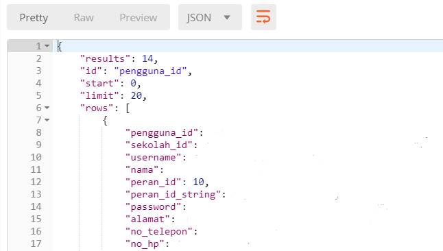Click line number 17 in the gutter
This screenshot has height=251, width=443.
click(36, 243)
